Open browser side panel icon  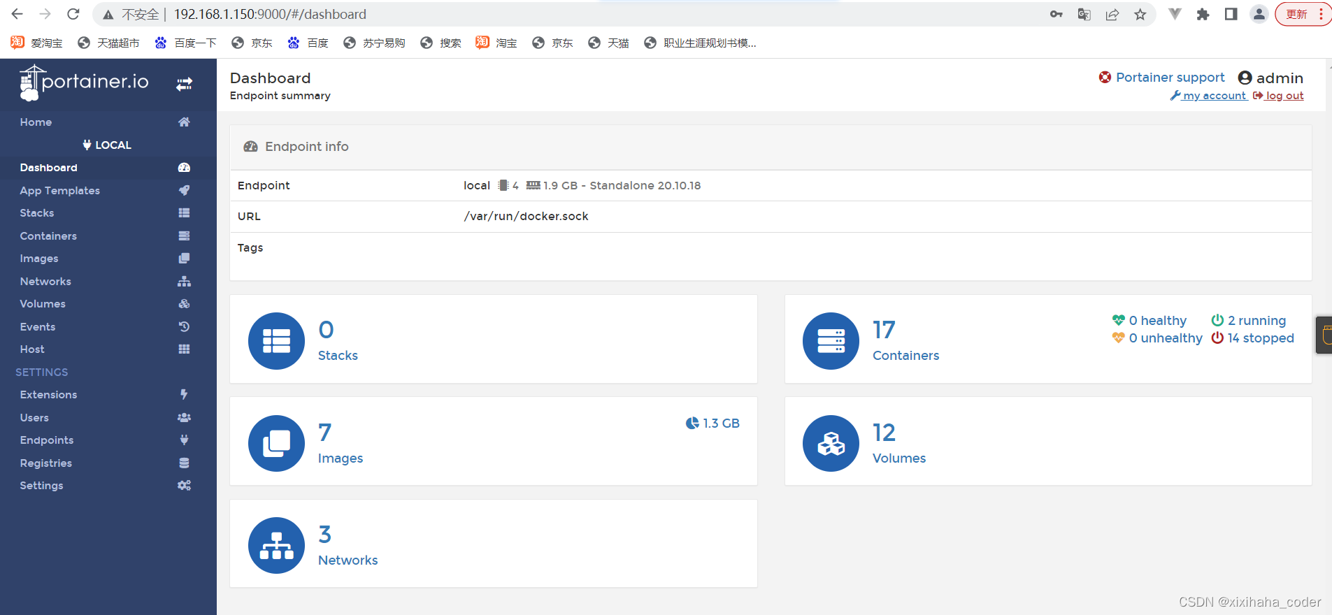pos(1231,15)
